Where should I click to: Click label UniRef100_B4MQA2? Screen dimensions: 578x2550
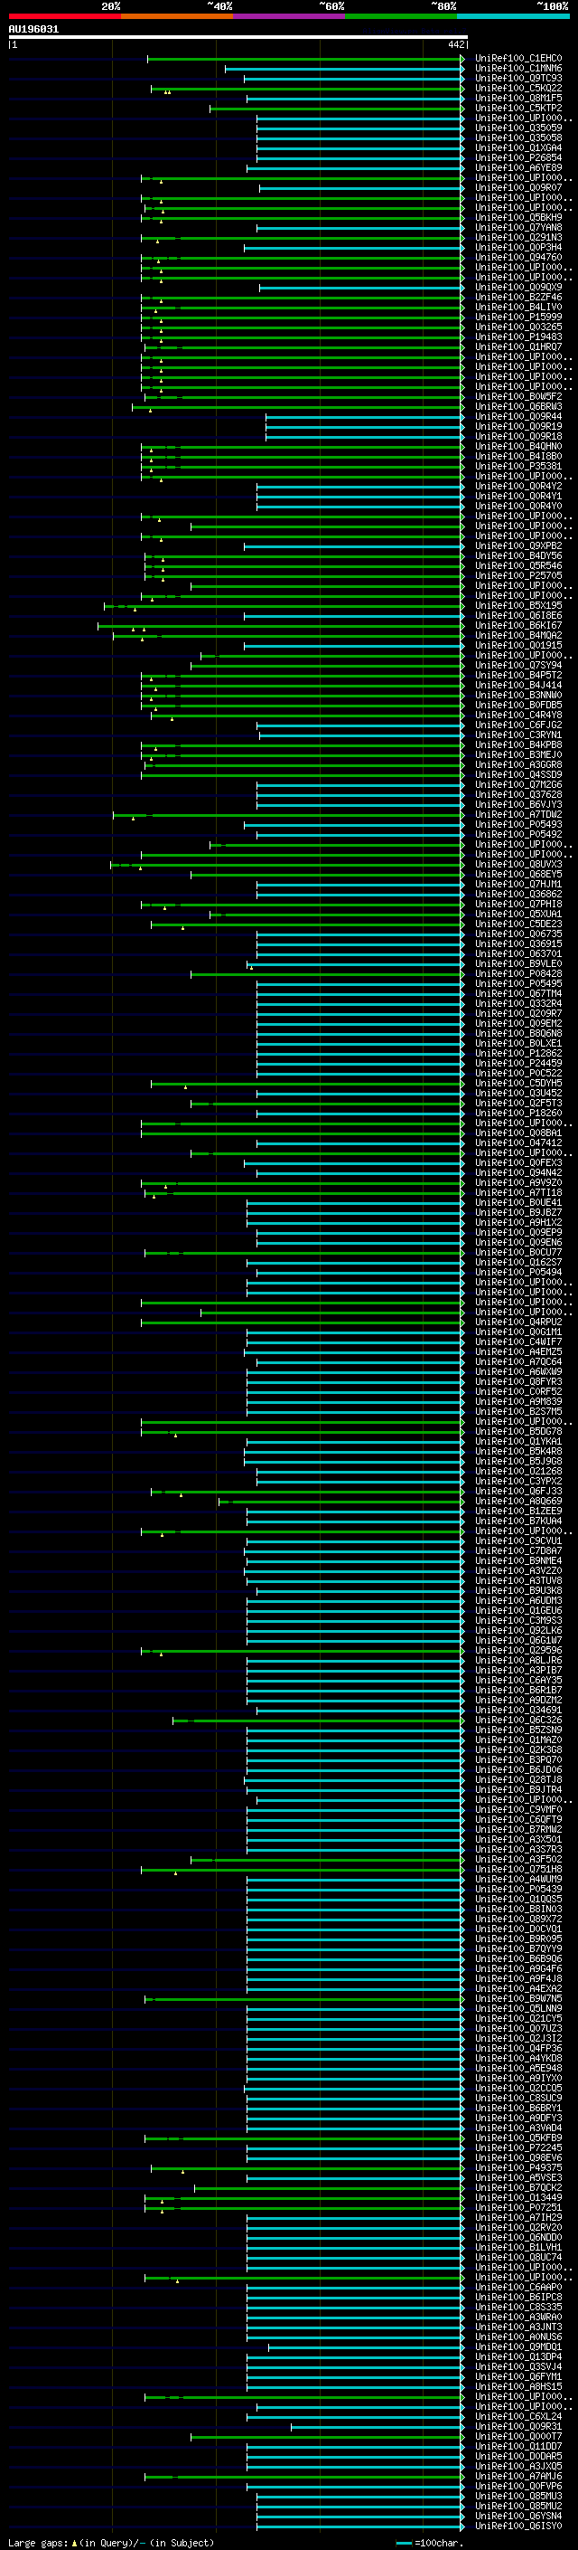click(517, 636)
